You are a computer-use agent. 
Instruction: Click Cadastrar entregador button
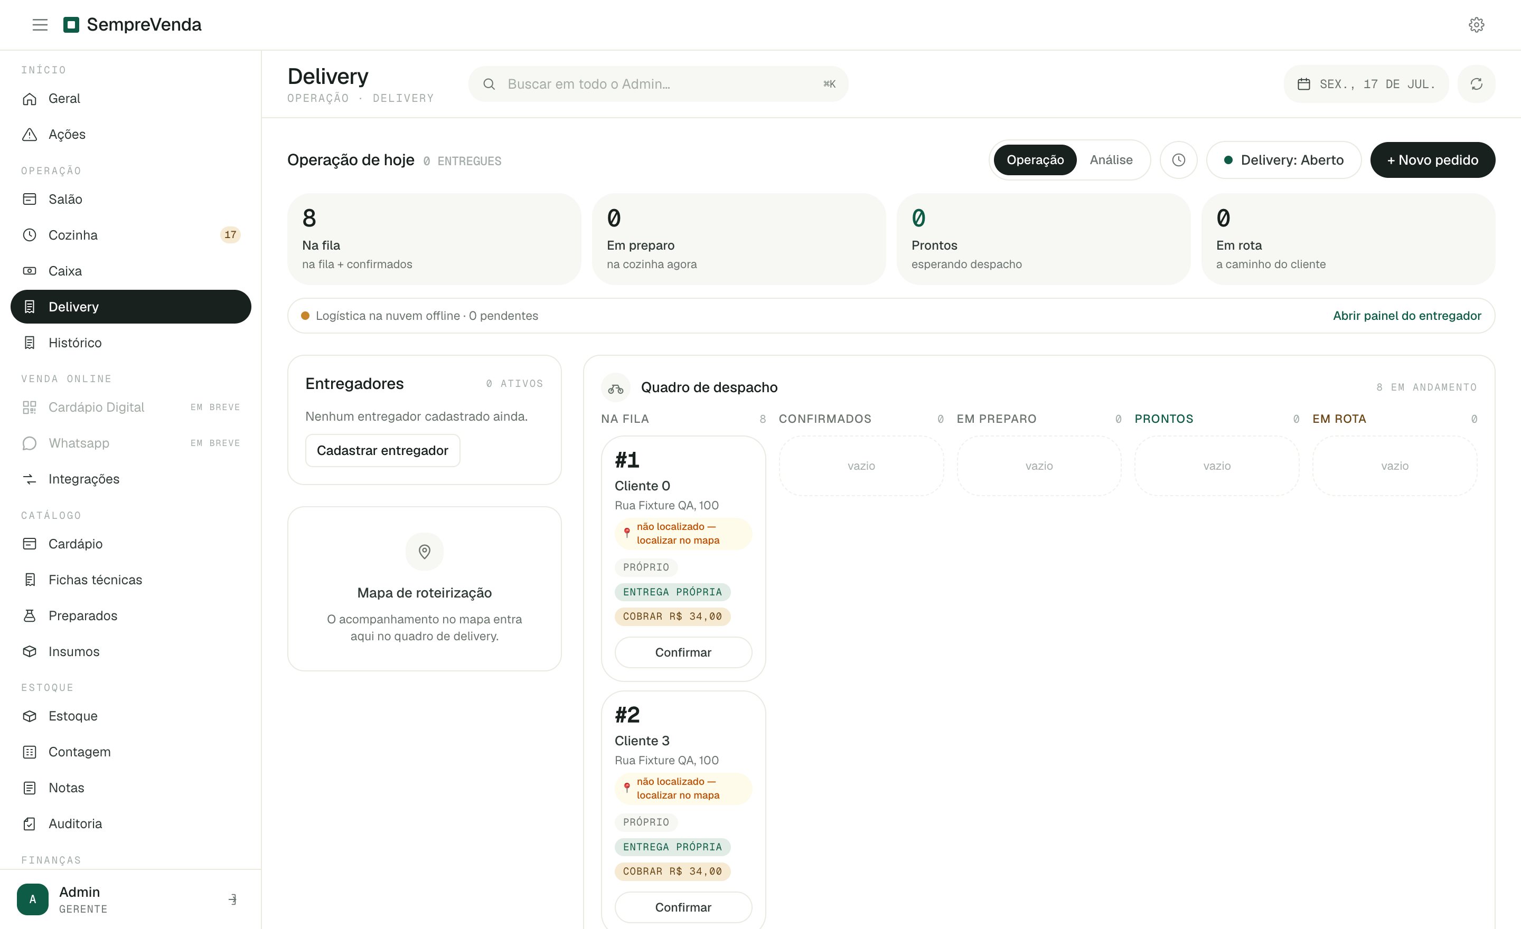[382, 450]
